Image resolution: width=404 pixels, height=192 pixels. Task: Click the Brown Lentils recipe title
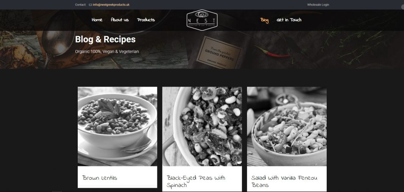click(x=100, y=178)
